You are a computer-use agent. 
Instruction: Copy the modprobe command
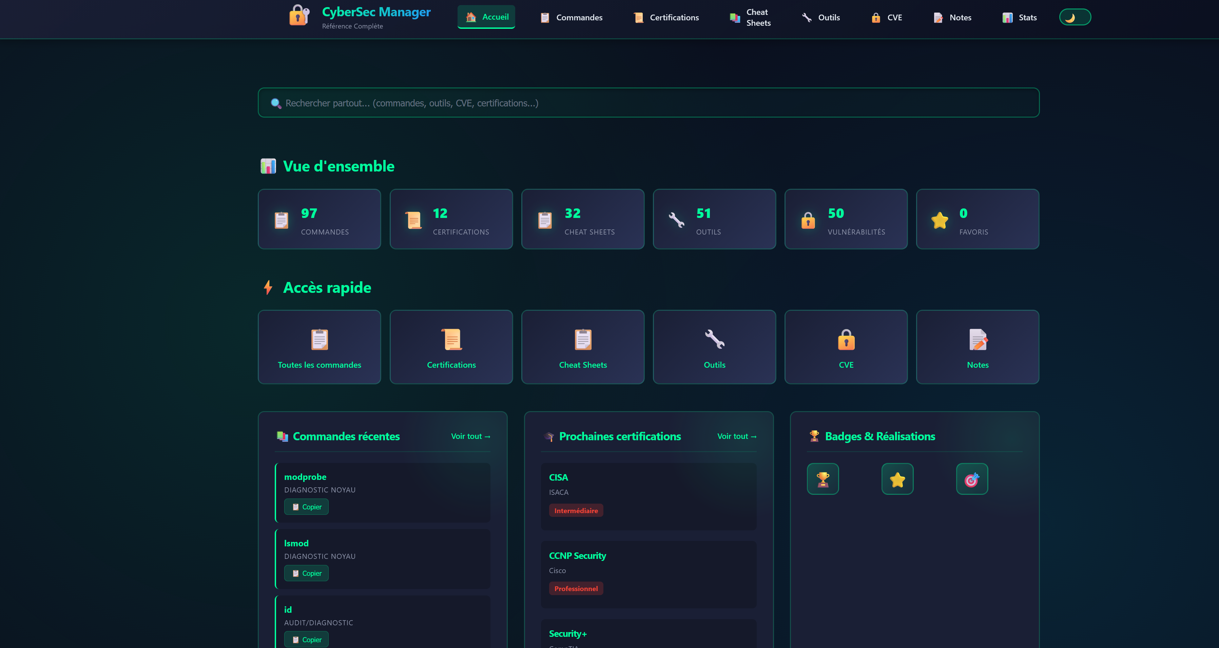pos(306,507)
